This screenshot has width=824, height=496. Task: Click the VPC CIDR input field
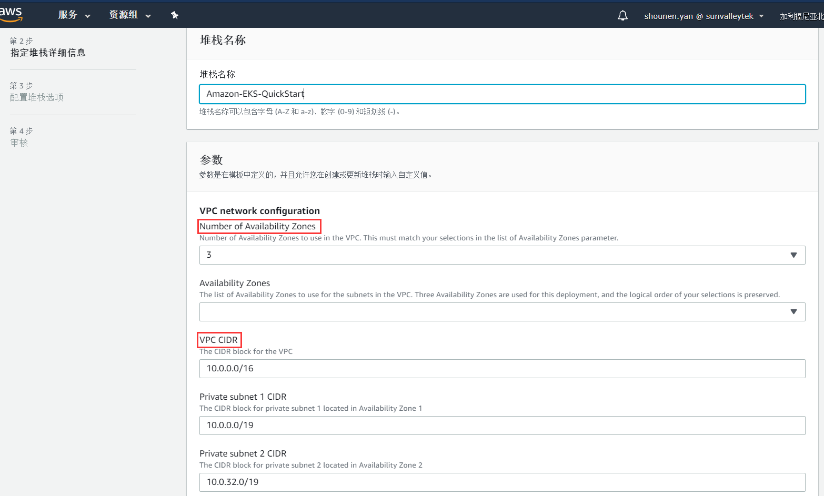pos(502,369)
